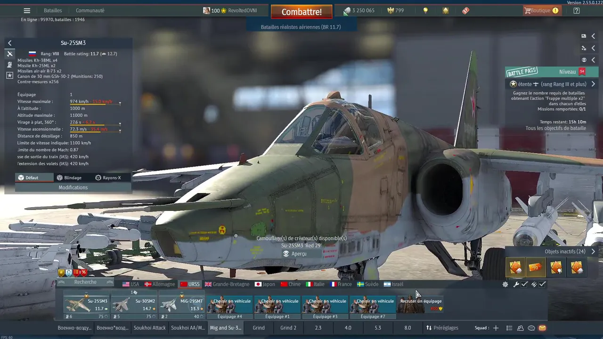Switch to the Grande-Bretagne nation tab
Screen dimensions: 603x339
(x=227, y=284)
